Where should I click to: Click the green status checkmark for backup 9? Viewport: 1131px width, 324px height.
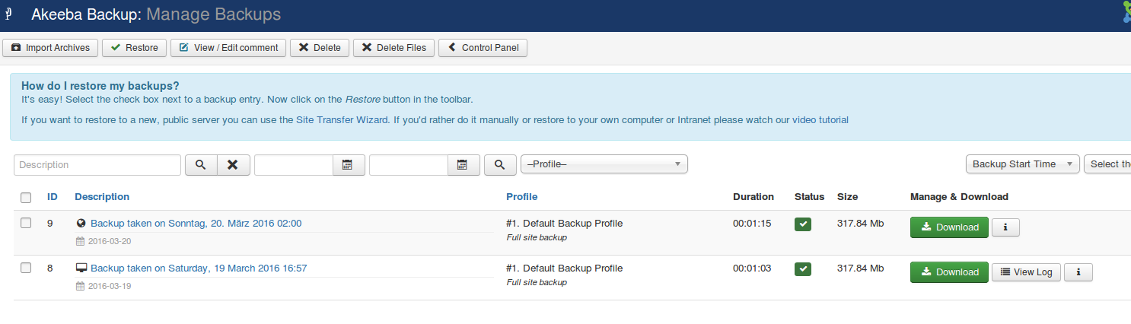pyautogui.click(x=803, y=224)
